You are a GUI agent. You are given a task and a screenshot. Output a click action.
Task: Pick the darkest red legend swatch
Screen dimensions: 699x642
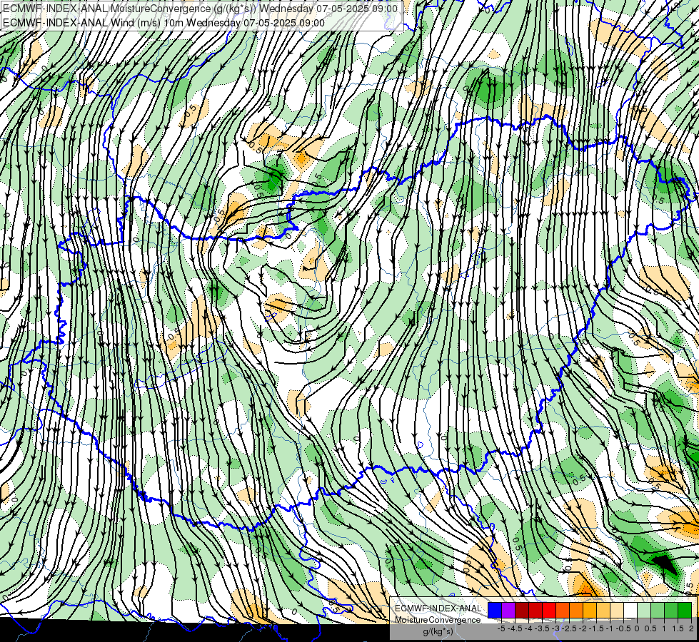[x=522, y=610]
